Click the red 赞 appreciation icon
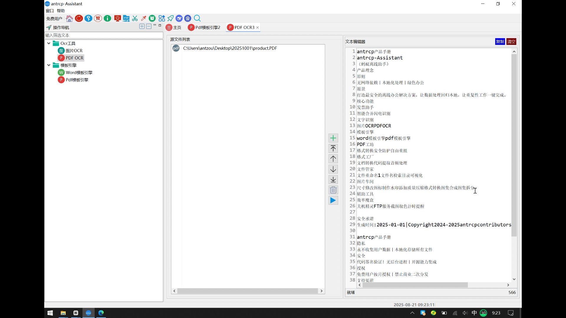566x318 pixels. coord(98,19)
